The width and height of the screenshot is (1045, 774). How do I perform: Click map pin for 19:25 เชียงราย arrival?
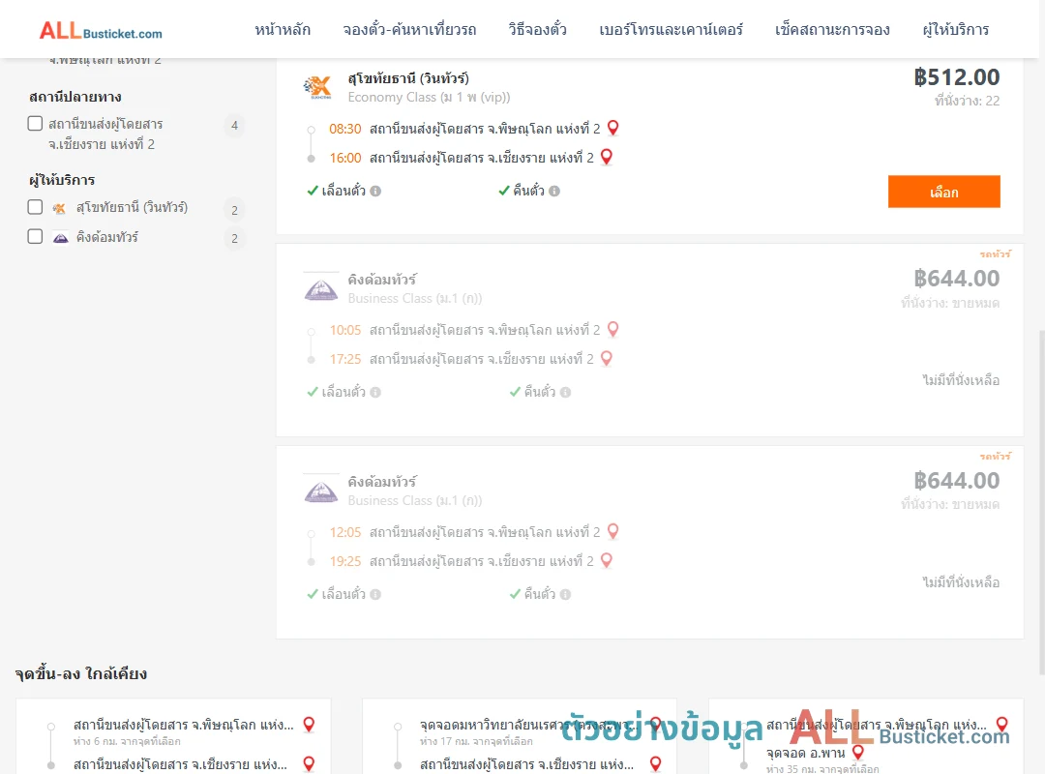point(607,560)
